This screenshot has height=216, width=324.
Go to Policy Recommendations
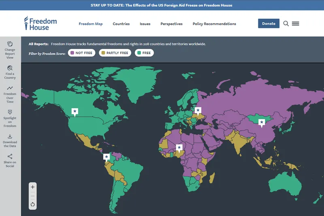214,24
